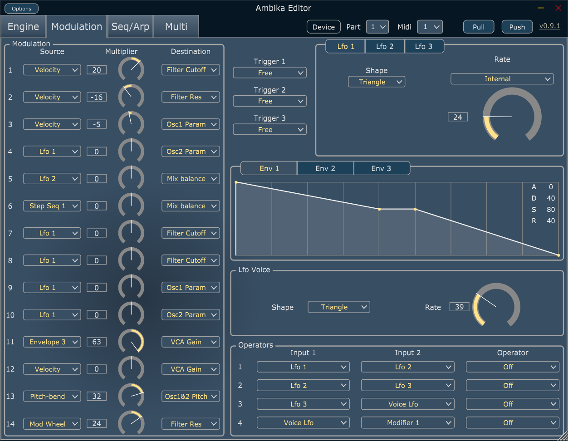
Task: Select the Lfo 3 tab
Action: (x=424, y=46)
